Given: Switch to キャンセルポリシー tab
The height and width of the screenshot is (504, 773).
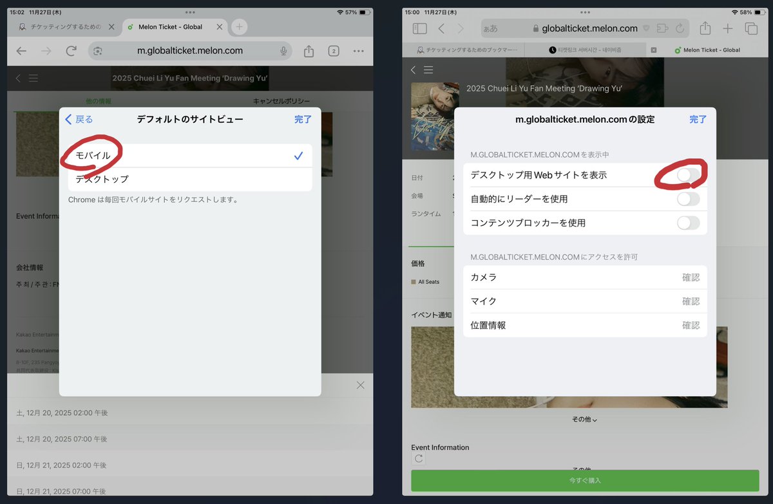Looking at the screenshot, I should [x=282, y=101].
